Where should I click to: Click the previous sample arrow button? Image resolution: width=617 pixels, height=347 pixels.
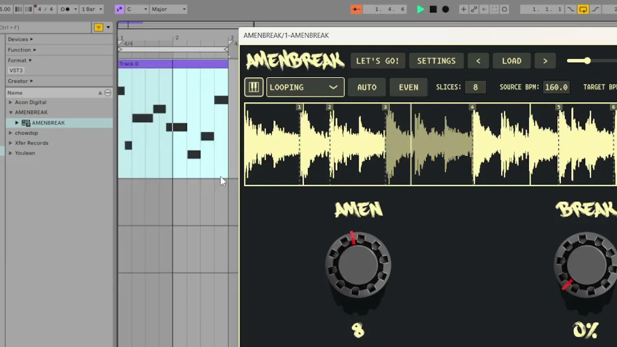pyautogui.click(x=478, y=61)
